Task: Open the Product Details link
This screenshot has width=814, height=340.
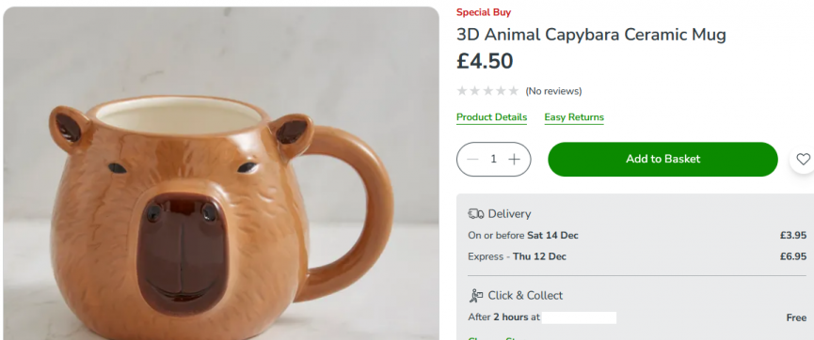Action: pos(491,117)
